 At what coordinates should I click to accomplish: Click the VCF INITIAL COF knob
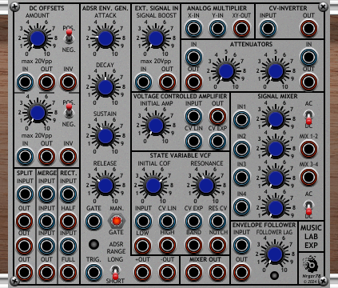pos(153,186)
